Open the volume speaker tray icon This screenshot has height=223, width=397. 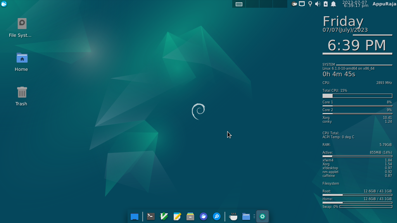pyautogui.click(x=318, y=4)
